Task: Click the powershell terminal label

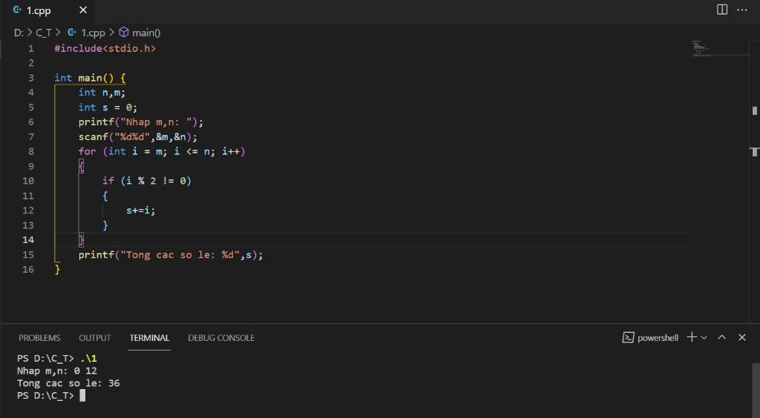Action: pyautogui.click(x=658, y=338)
